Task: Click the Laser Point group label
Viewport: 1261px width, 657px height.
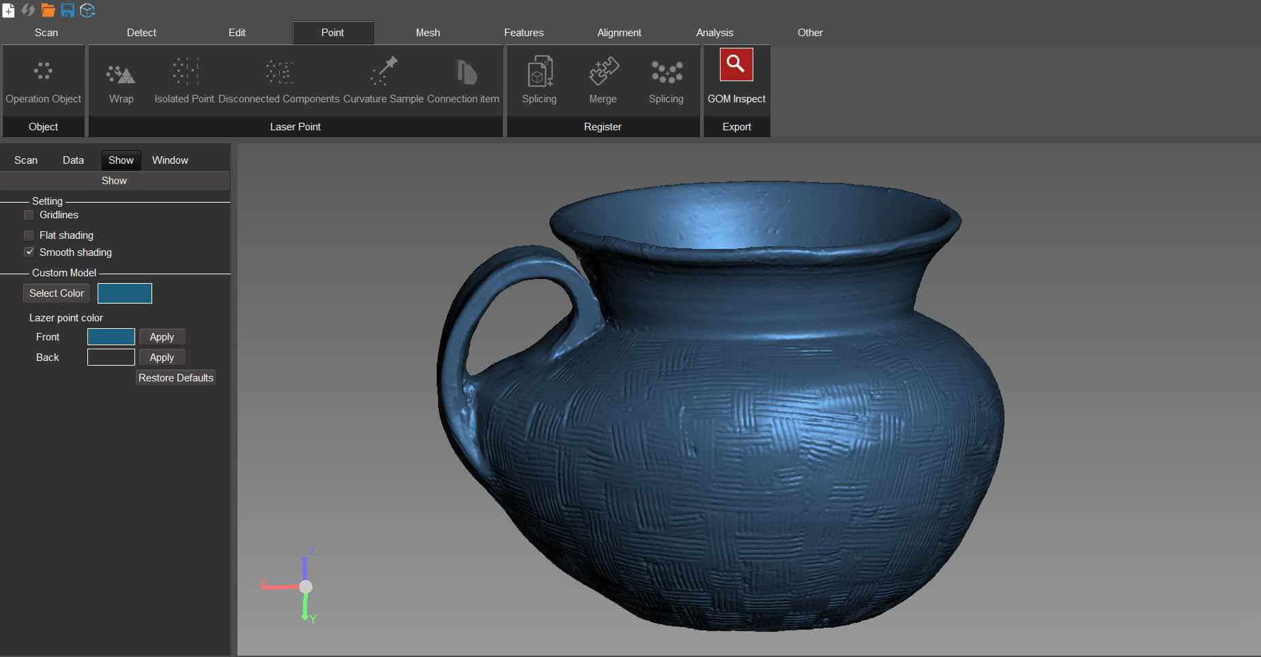Action: pos(295,127)
